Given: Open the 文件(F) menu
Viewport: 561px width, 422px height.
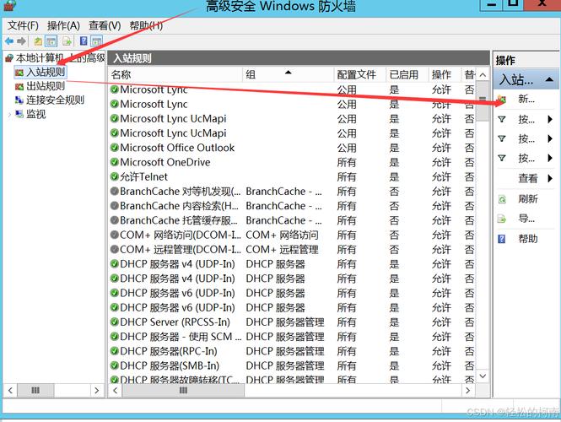Looking at the screenshot, I should 23,26.
